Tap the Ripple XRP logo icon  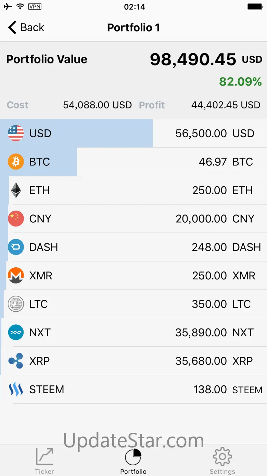click(16, 361)
